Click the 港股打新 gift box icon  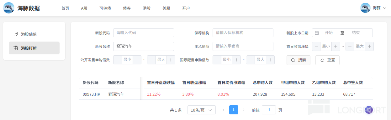[16, 48]
